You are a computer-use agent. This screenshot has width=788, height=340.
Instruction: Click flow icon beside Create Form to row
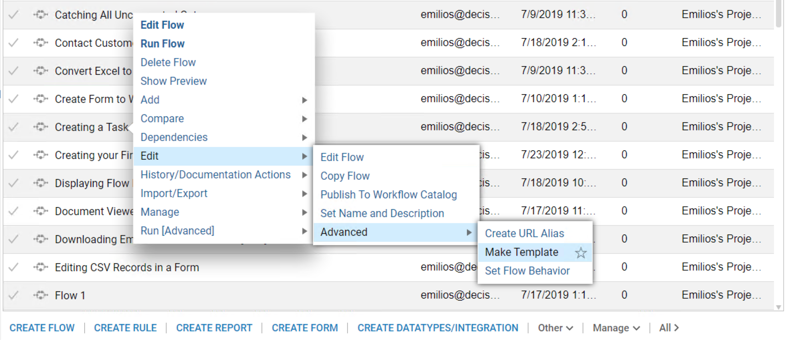[x=41, y=99]
